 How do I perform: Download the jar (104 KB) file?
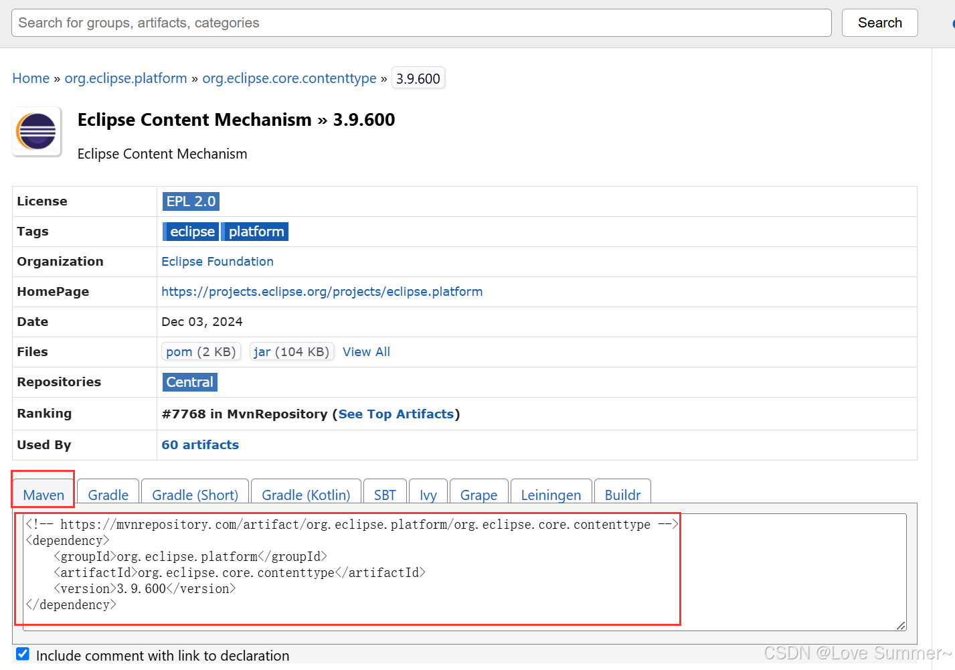[x=291, y=352]
